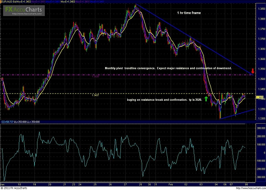Click the '28' date axis label

click(140, 184)
